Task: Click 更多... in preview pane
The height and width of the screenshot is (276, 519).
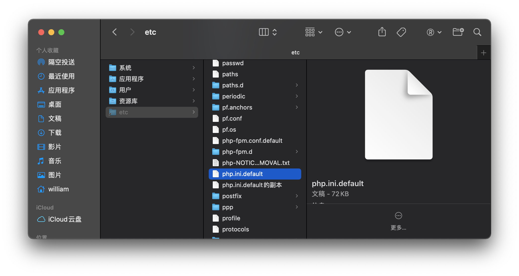Action: 399,221
